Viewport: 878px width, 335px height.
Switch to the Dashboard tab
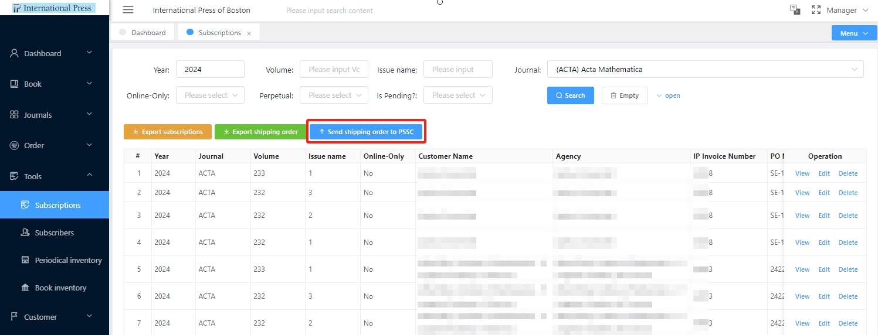coord(143,33)
